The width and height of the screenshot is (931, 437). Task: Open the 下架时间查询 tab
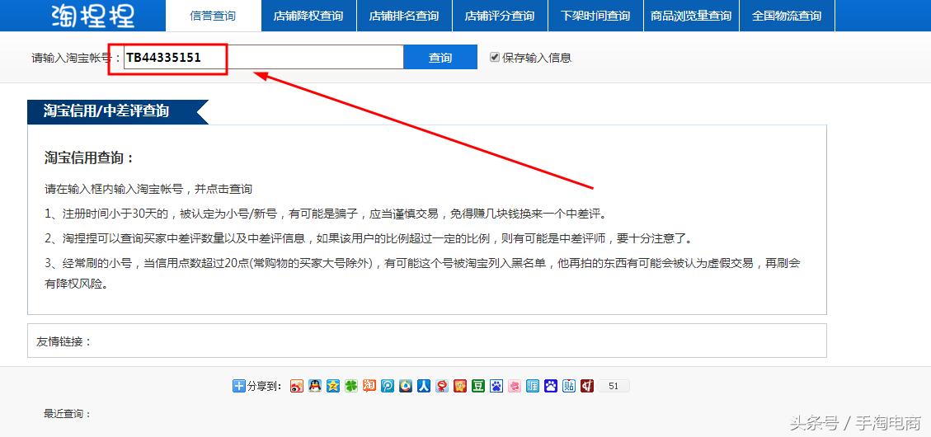coord(595,16)
